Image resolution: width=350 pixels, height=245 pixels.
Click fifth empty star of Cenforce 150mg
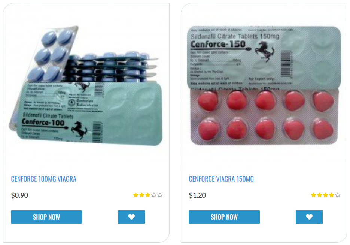[338, 195]
